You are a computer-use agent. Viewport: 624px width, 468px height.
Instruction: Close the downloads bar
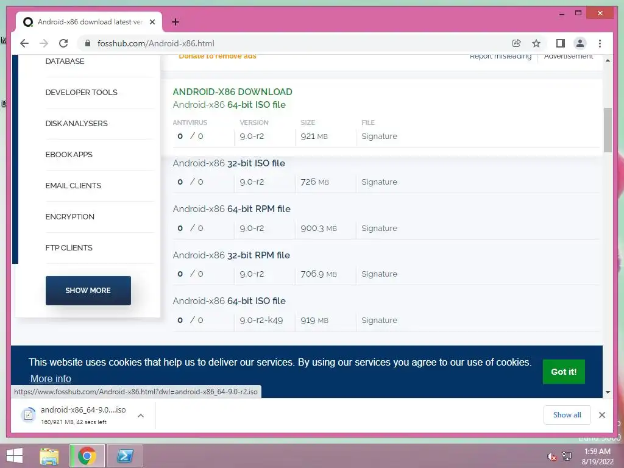[x=601, y=415]
